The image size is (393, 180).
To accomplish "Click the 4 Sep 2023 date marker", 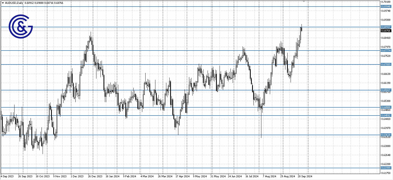I will click(7, 176).
